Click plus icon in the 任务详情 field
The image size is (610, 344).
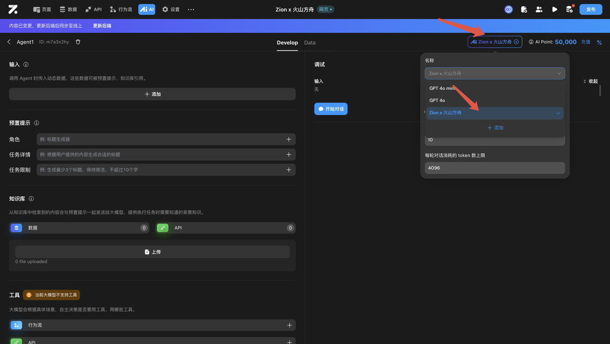tap(289, 155)
